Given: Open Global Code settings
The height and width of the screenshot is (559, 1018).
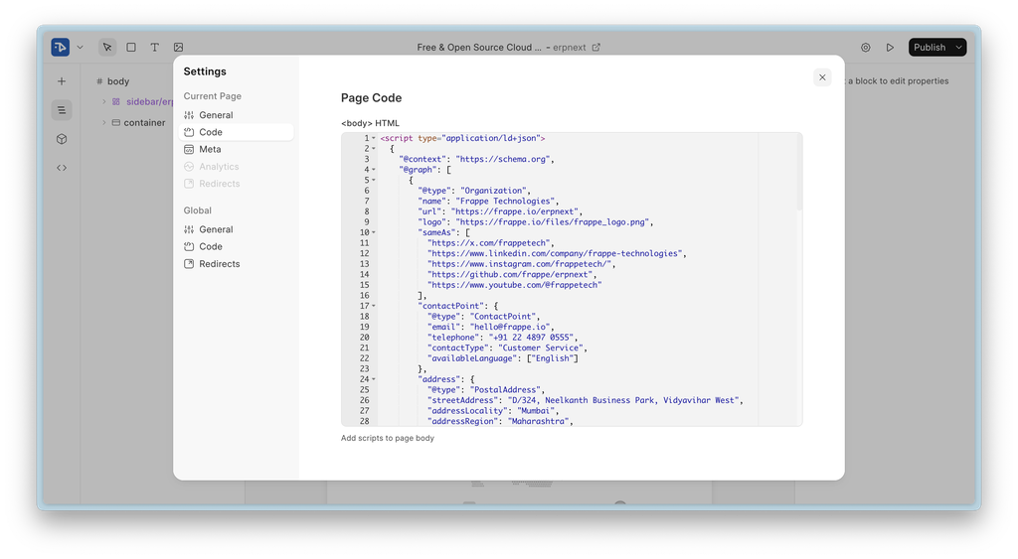Looking at the screenshot, I should [x=236, y=246].
